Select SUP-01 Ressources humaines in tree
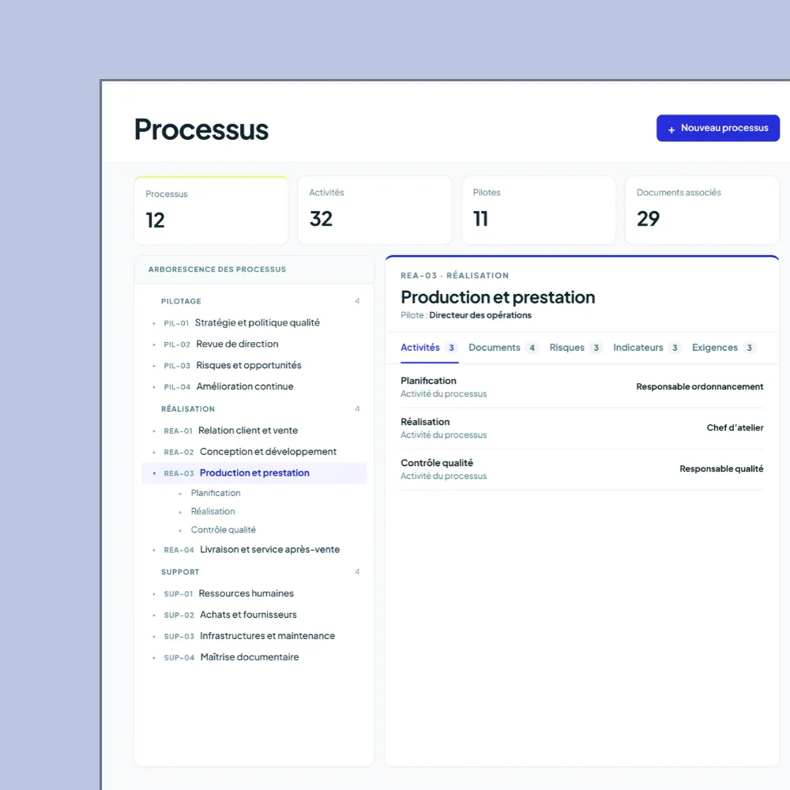790x790 pixels. [x=254, y=593]
